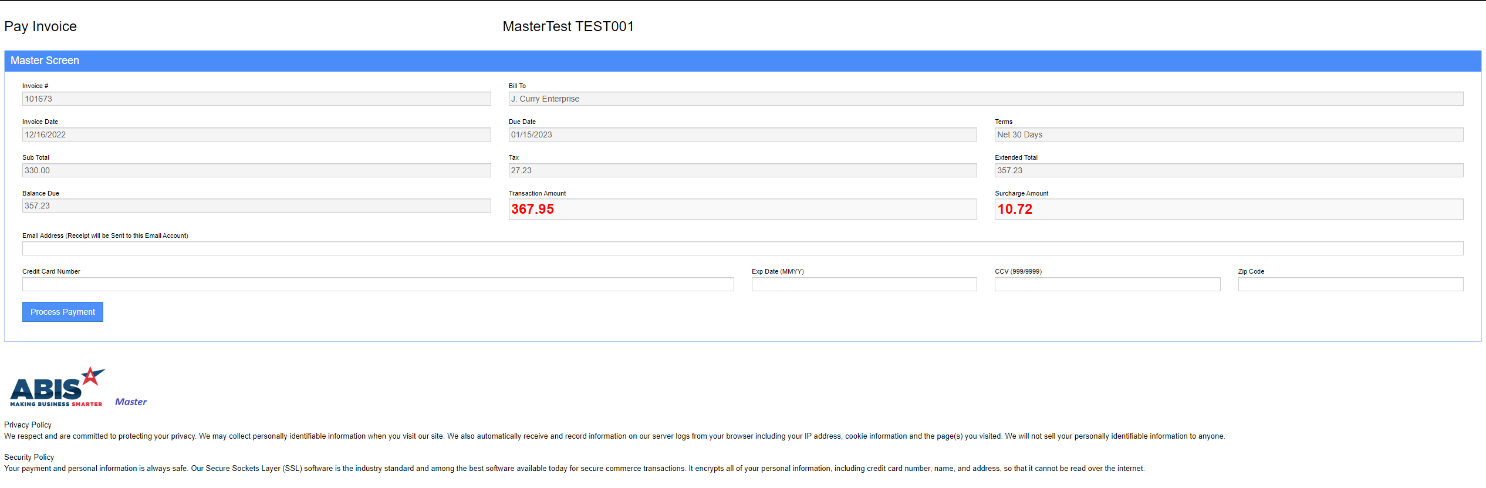This screenshot has height=488, width=1486.
Task: Click the Master text beside the logo
Action: click(x=131, y=402)
